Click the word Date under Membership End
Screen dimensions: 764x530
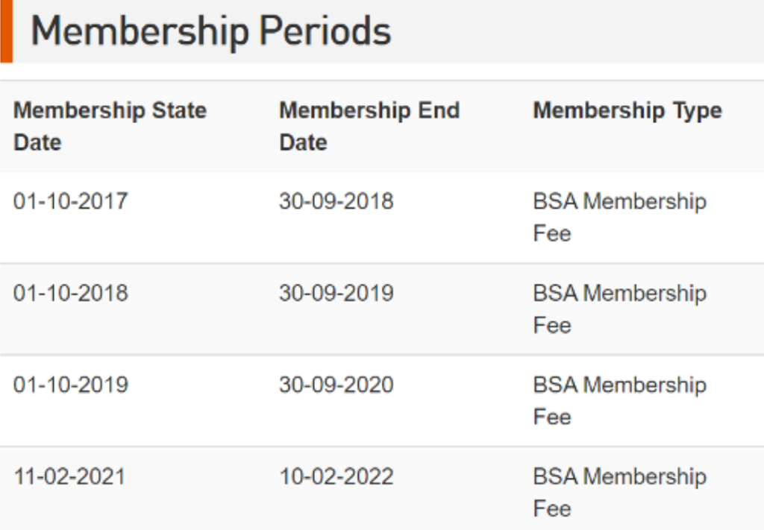303,142
